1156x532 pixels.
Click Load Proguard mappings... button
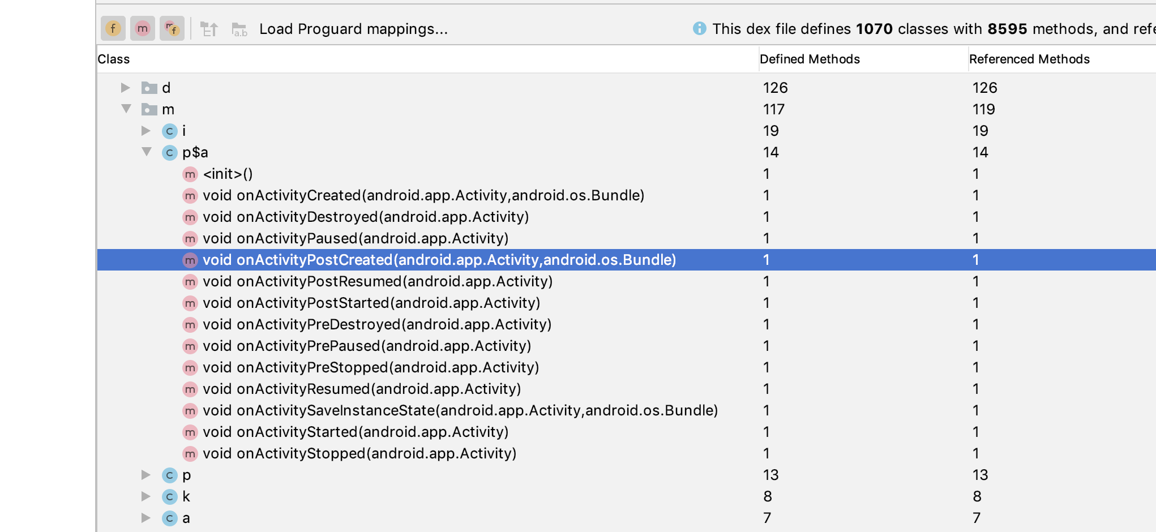353,29
